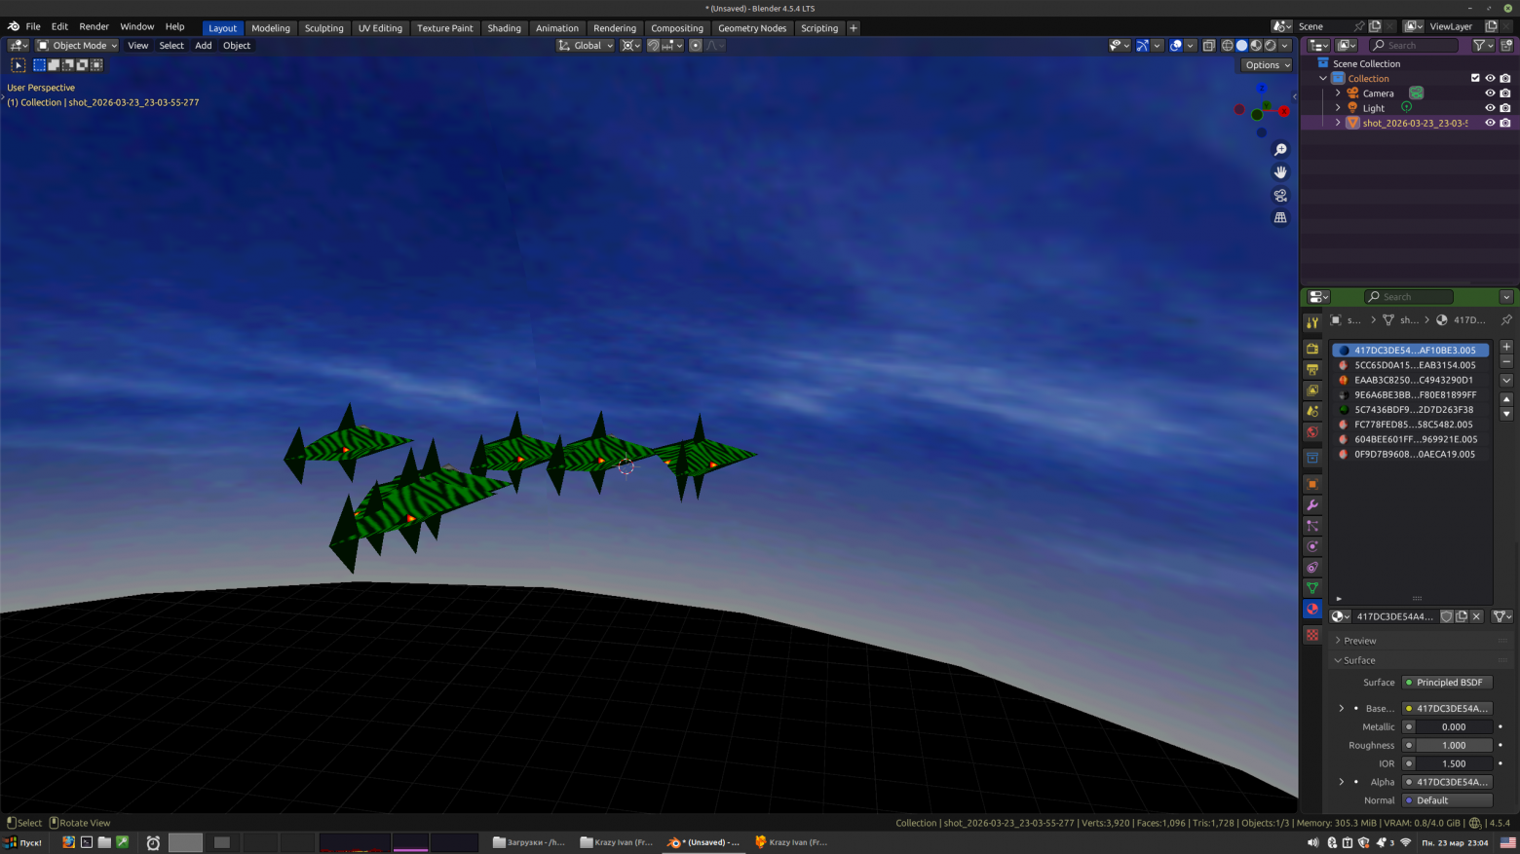Image resolution: width=1520 pixels, height=854 pixels.
Task: Open the Material properties tab icon
Action: [x=1312, y=609]
